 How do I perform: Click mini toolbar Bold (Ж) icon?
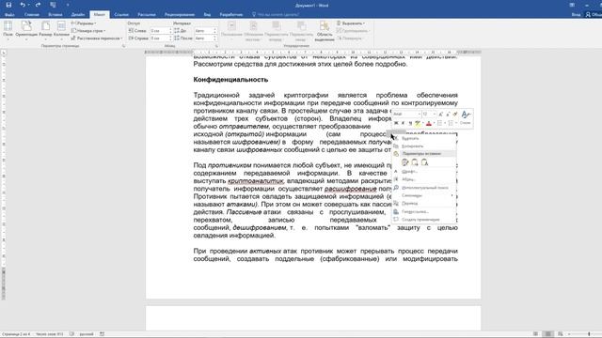tap(396, 123)
